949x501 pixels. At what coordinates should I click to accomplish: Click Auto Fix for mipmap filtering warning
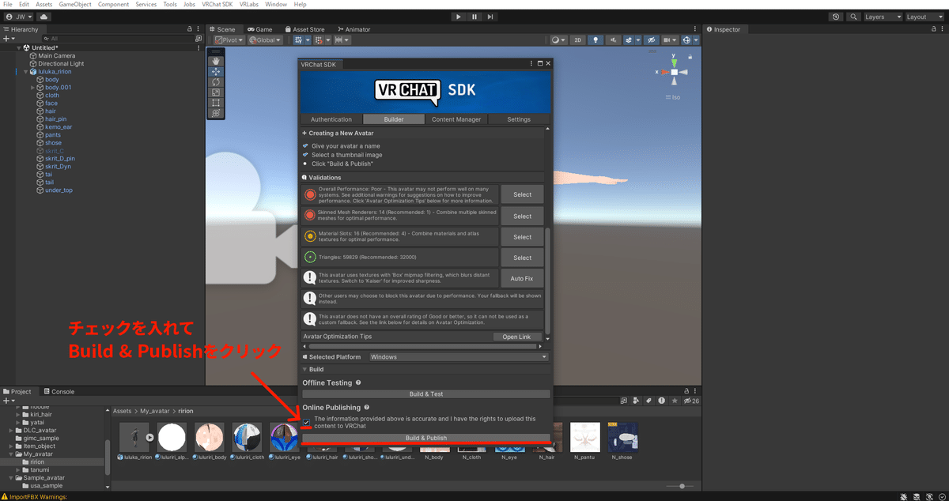click(522, 278)
